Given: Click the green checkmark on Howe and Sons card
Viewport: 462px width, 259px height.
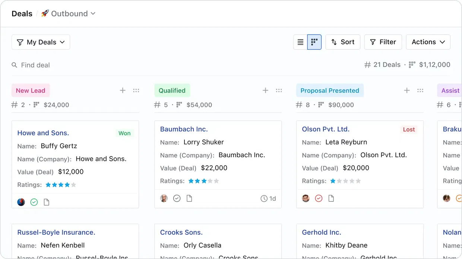Looking at the screenshot, I should [34, 202].
